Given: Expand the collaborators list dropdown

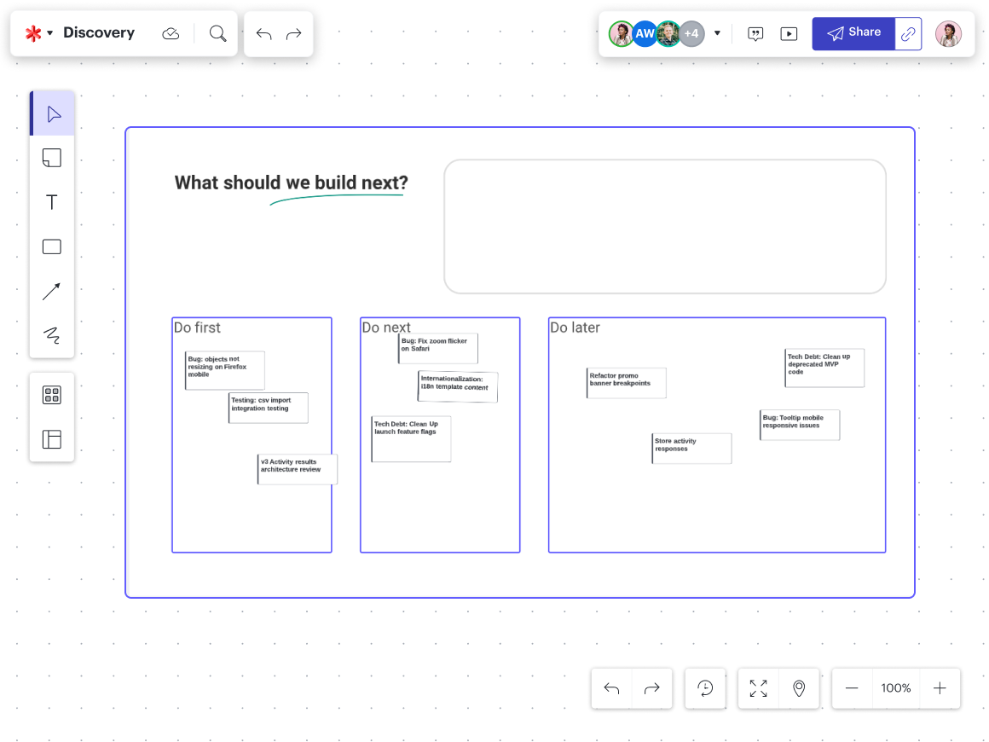Looking at the screenshot, I should click(x=717, y=34).
